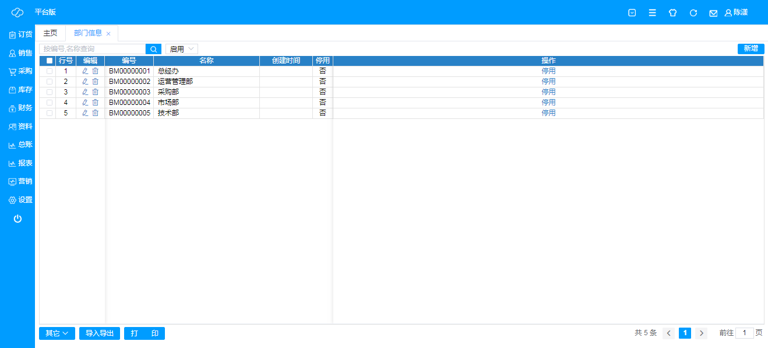Click the power logout icon

point(17,219)
